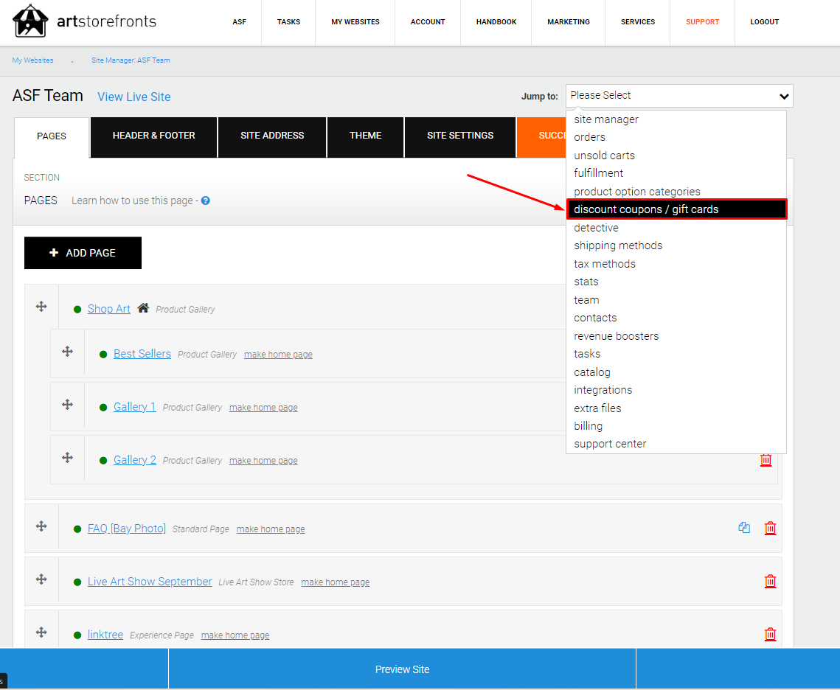Click move handle for Gallery 1 row
840x690 pixels.
(x=67, y=404)
